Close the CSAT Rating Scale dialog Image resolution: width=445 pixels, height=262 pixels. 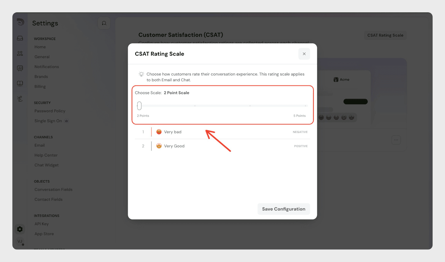pos(304,54)
